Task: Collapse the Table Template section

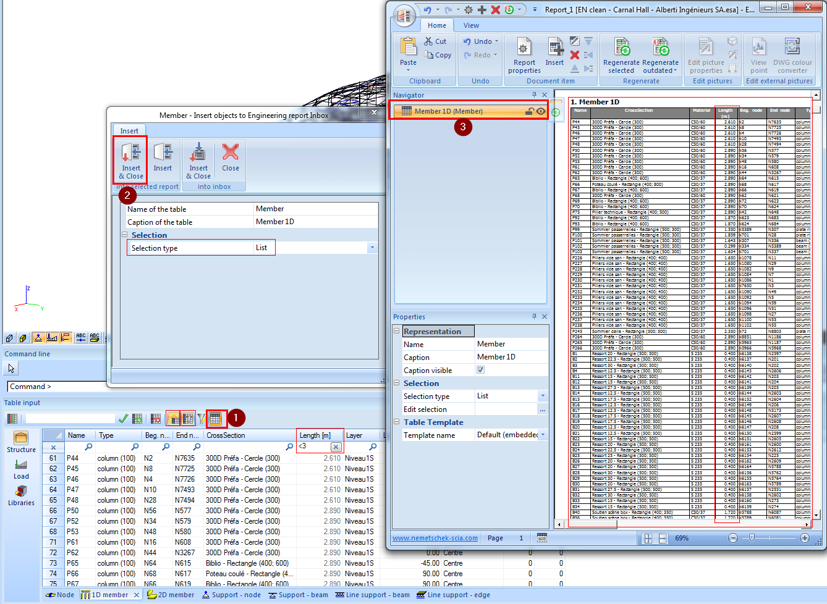Action: point(396,422)
